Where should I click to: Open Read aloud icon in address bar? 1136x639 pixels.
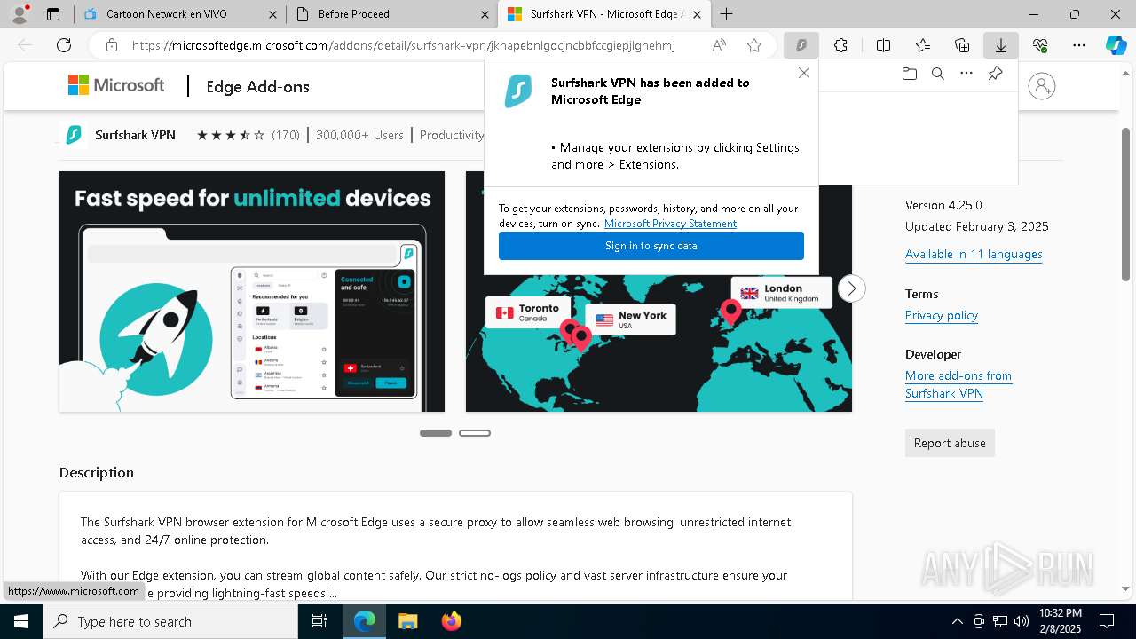click(x=719, y=45)
